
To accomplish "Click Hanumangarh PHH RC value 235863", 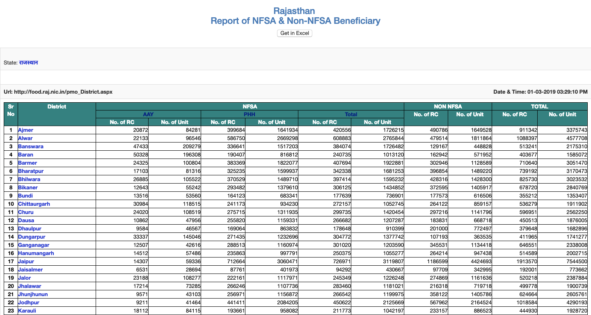I will click(x=236, y=253).
